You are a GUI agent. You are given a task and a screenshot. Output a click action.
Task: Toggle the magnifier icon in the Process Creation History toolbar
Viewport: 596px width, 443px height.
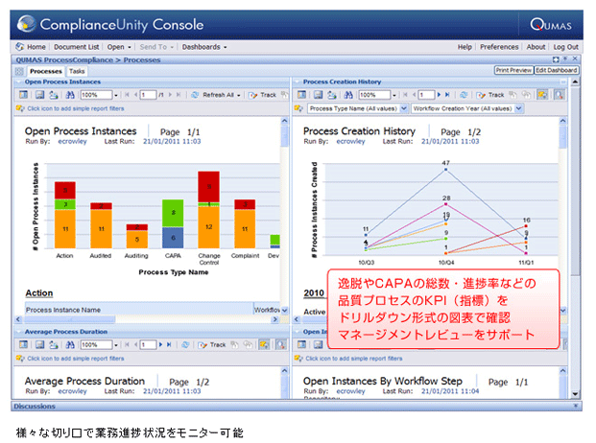[560, 95]
